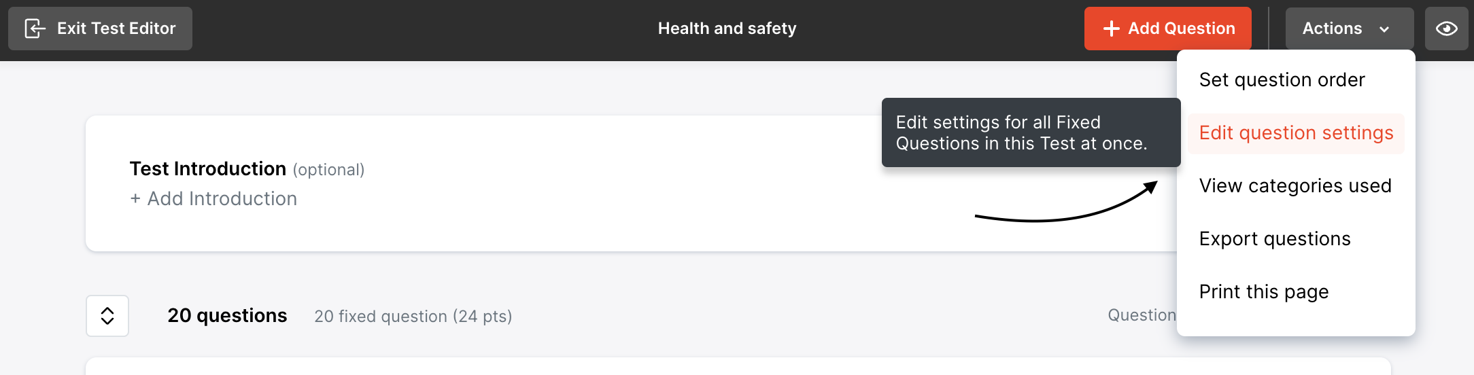Click the 20 questions count label

point(227,316)
